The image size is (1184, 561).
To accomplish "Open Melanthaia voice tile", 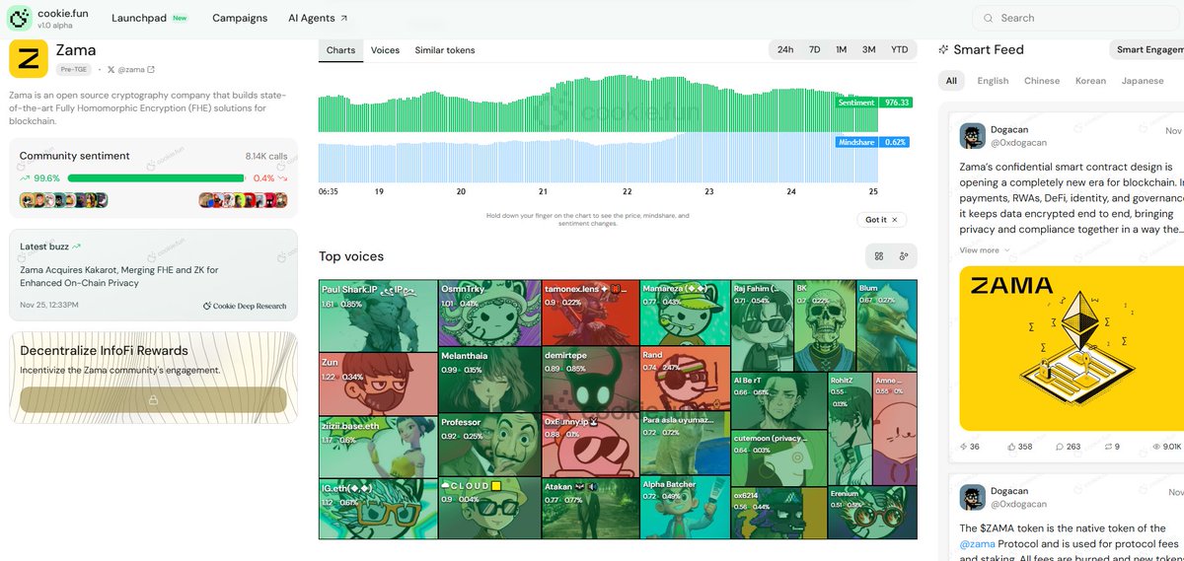I will pos(490,380).
